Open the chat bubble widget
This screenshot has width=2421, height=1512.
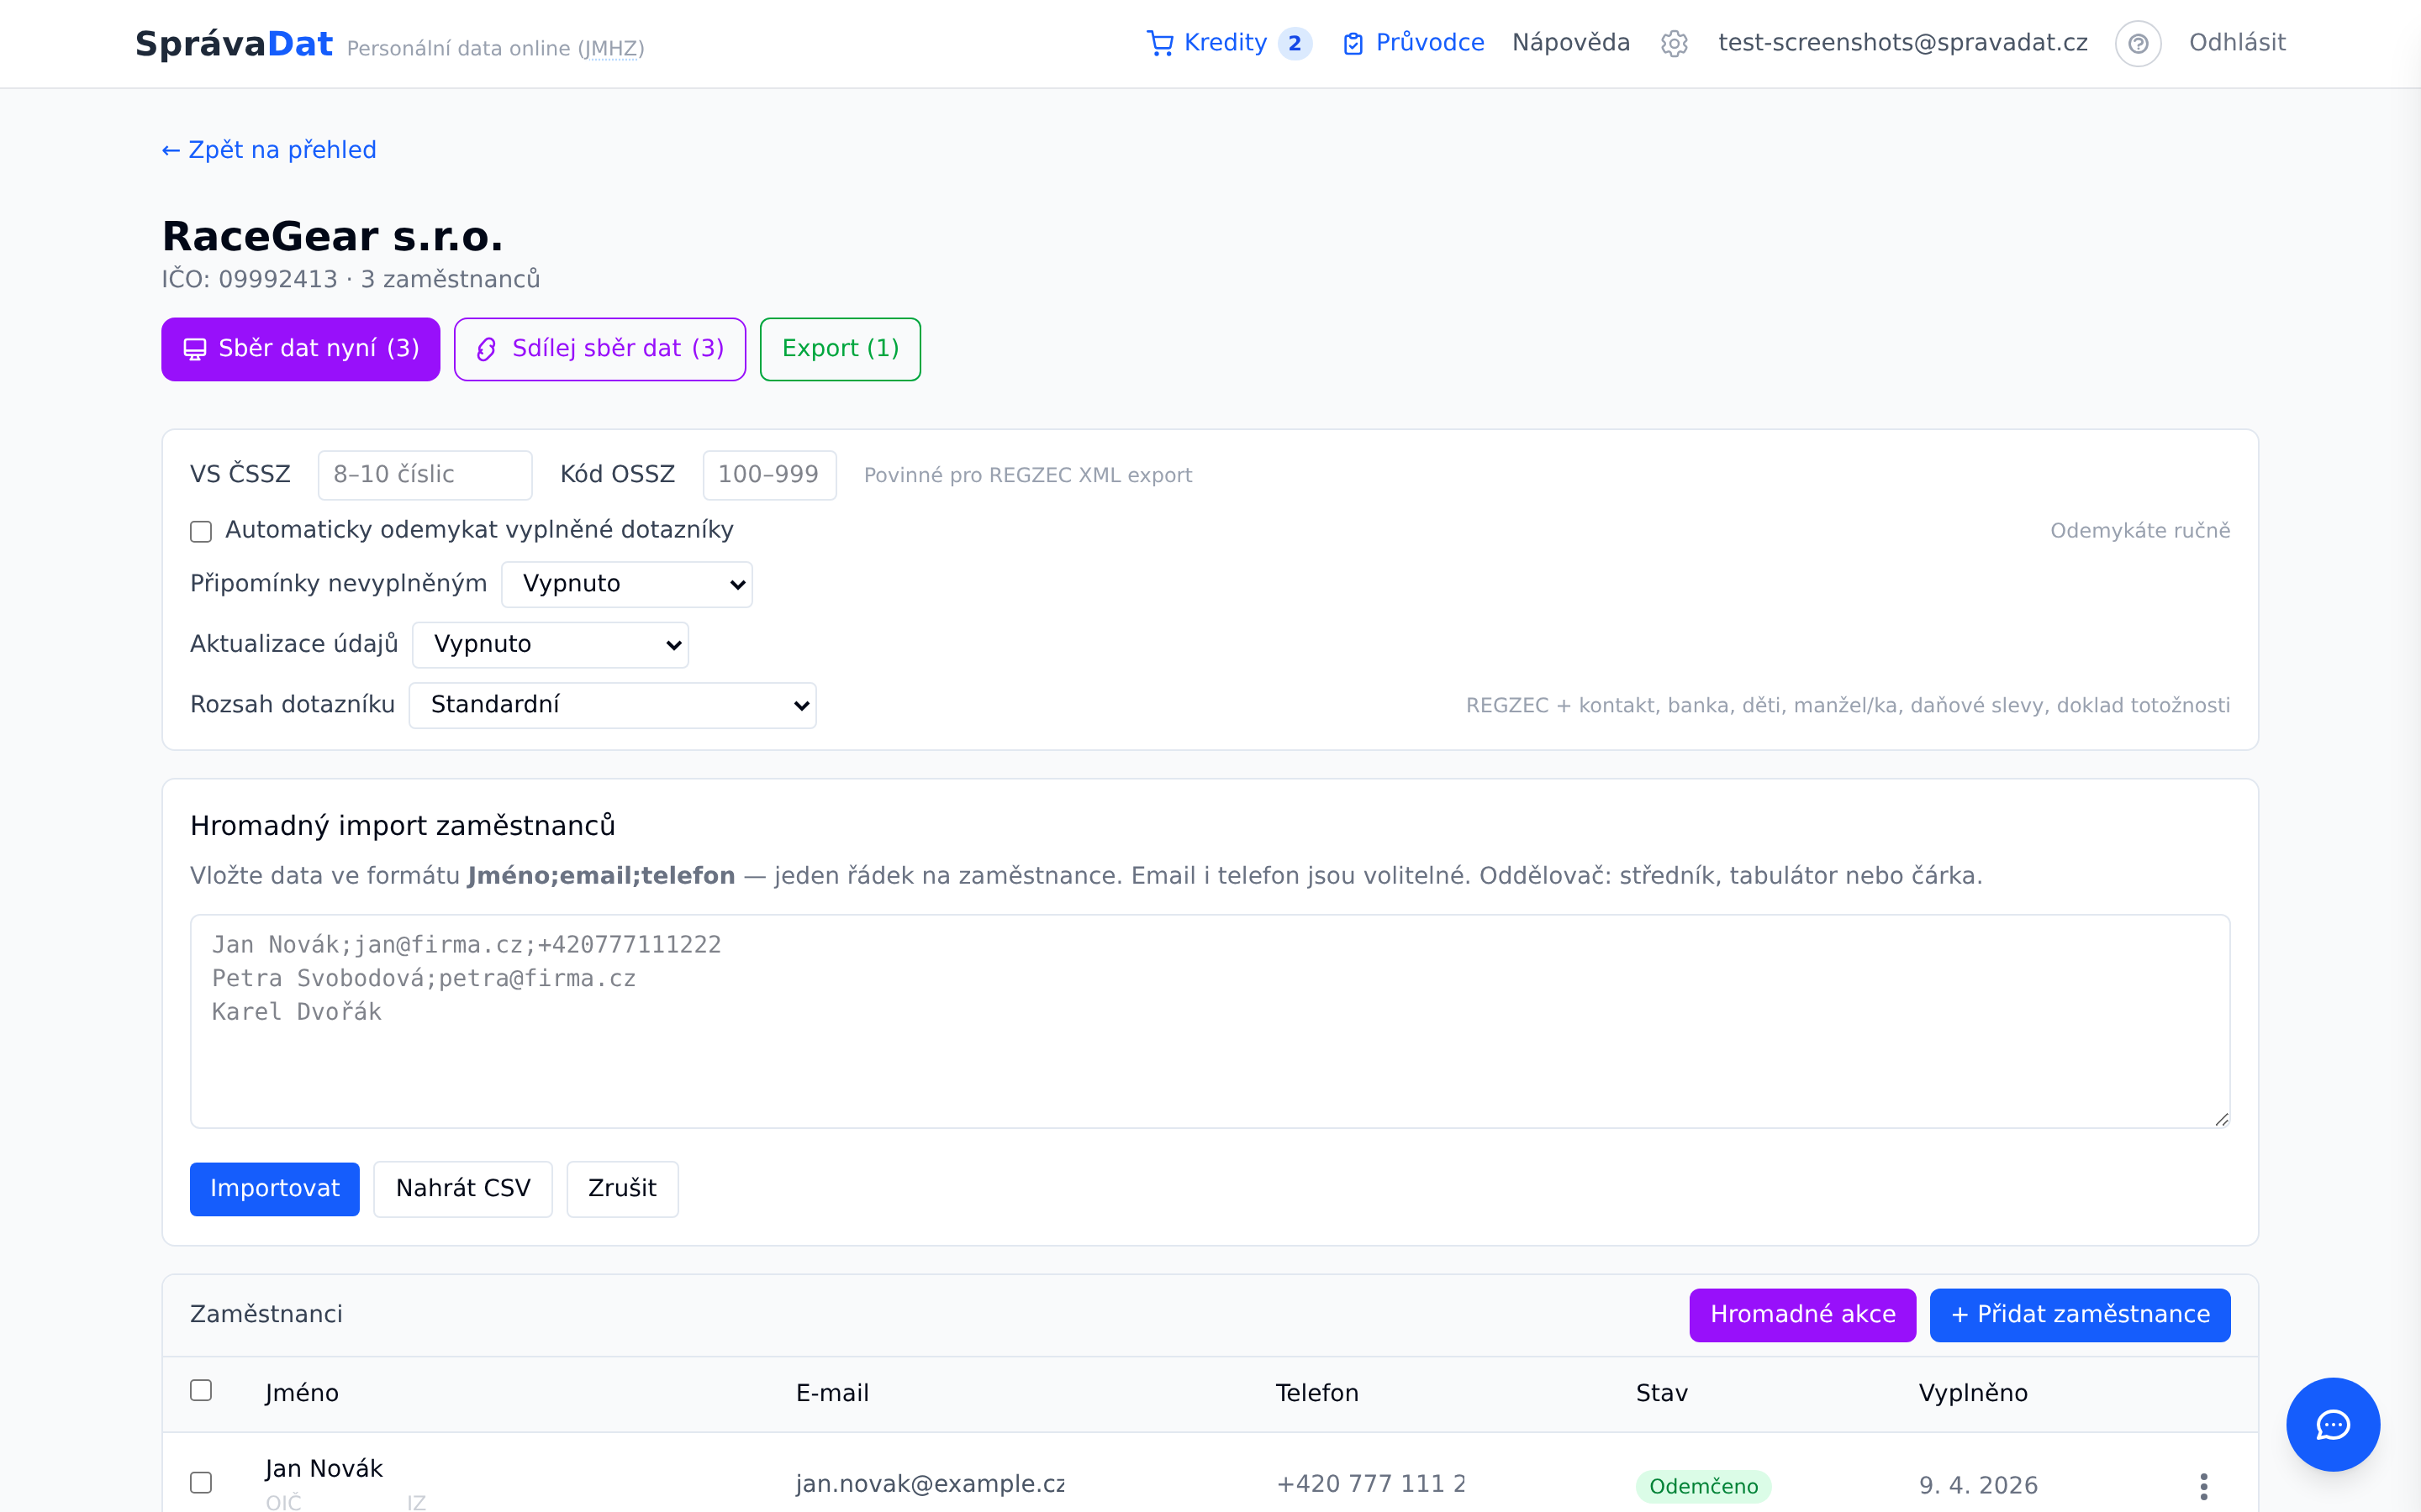pyautogui.click(x=2333, y=1424)
